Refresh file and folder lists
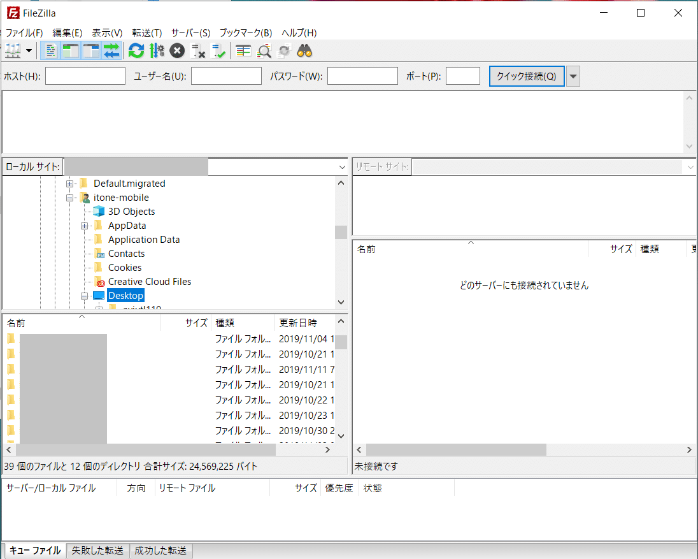 pyautogui.click(x=136, y=51)
